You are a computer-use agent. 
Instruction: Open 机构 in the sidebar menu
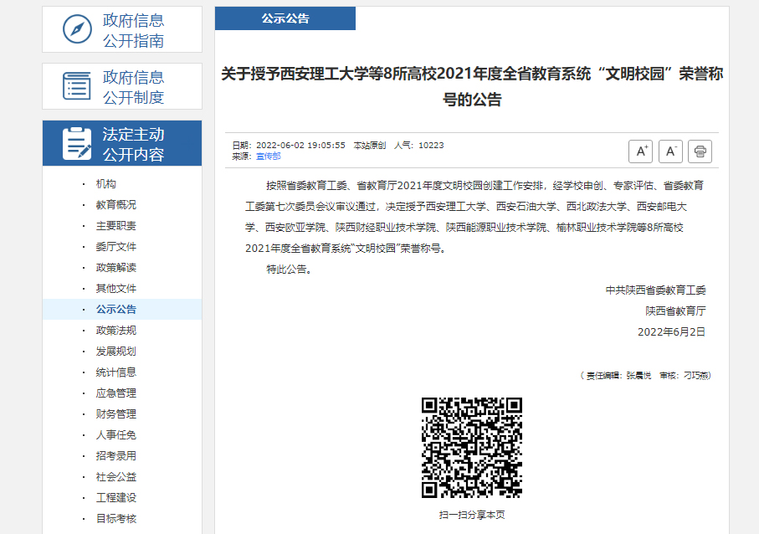[106, 184]
